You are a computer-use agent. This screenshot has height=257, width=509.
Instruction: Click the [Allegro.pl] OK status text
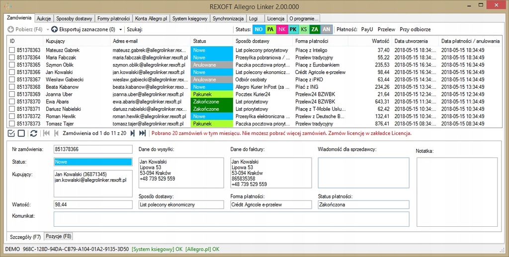202,249
